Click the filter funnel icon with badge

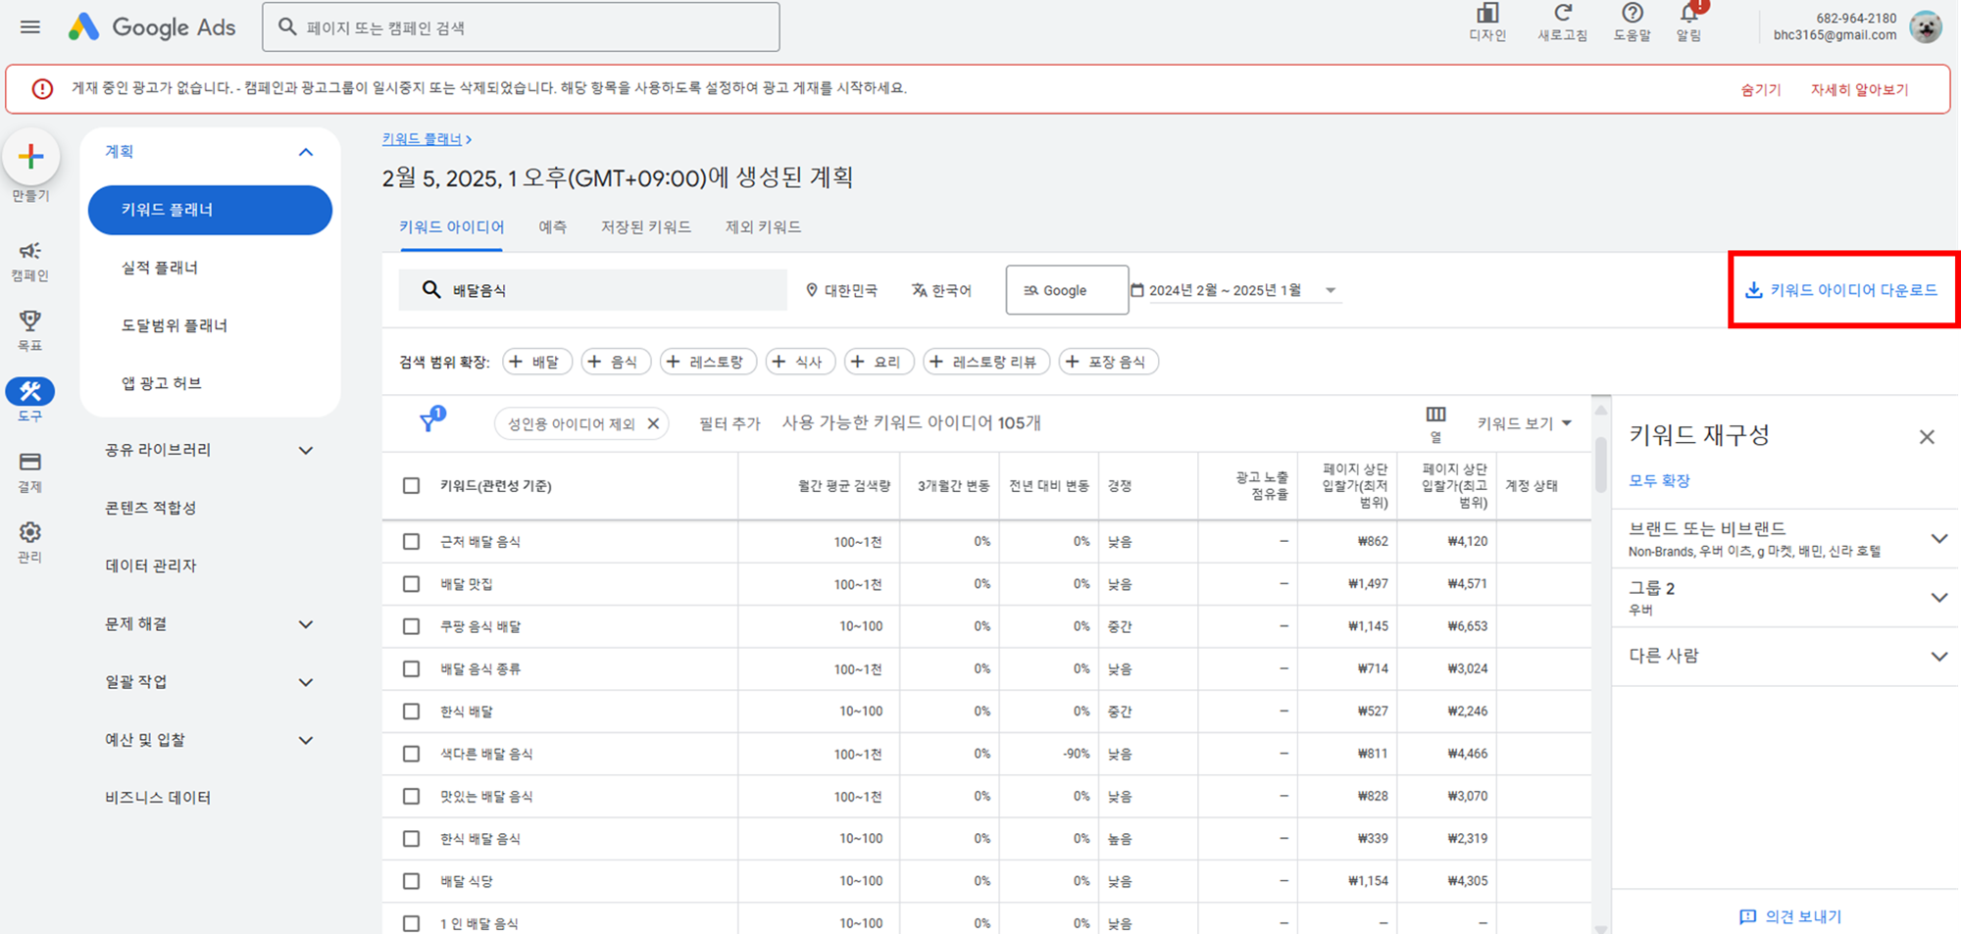pyautogui.click(x=430, y=419)
